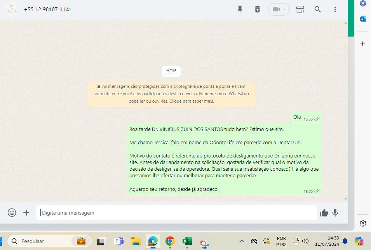Click the long message beginning 'Boa tarde Dr.'
This screenshot has height=250, width=371.
pos(224,159)
